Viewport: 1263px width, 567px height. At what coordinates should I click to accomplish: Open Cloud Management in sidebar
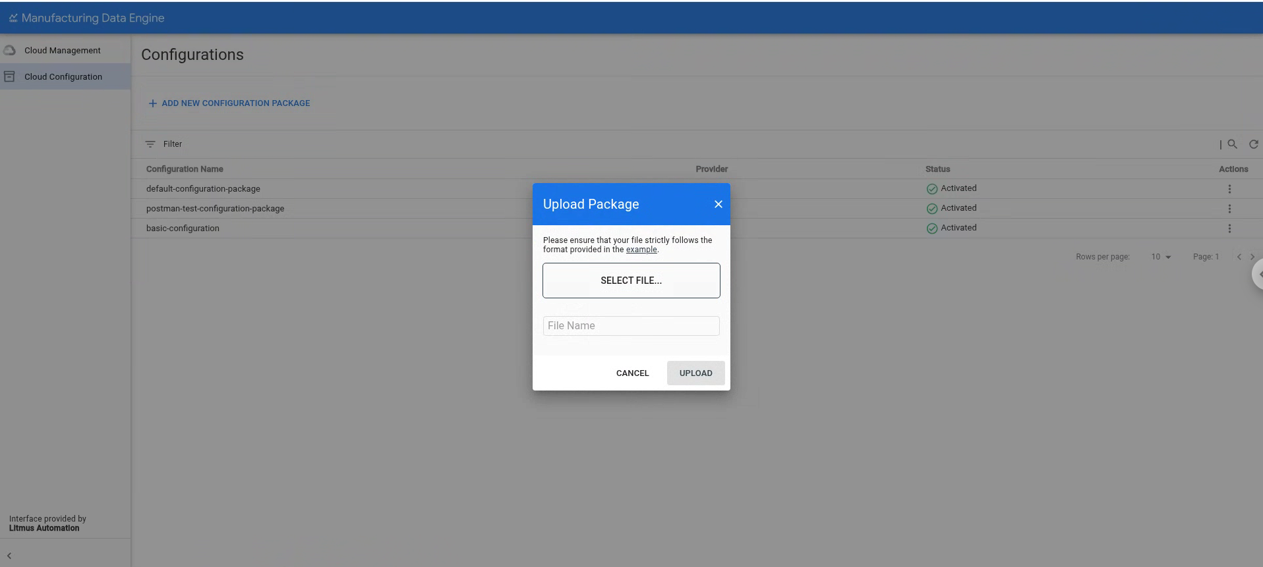[x=63, y=51]
